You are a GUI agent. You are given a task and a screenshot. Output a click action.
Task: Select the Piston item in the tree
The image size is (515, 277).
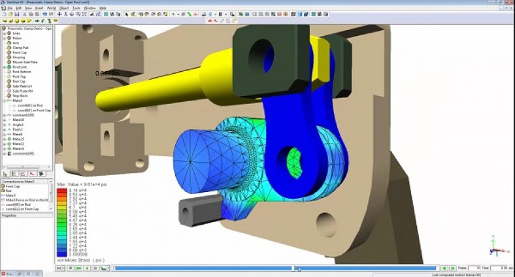click(17, 38)
